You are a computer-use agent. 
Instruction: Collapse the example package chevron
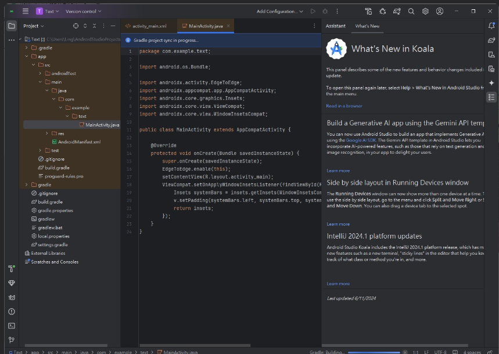60,107
